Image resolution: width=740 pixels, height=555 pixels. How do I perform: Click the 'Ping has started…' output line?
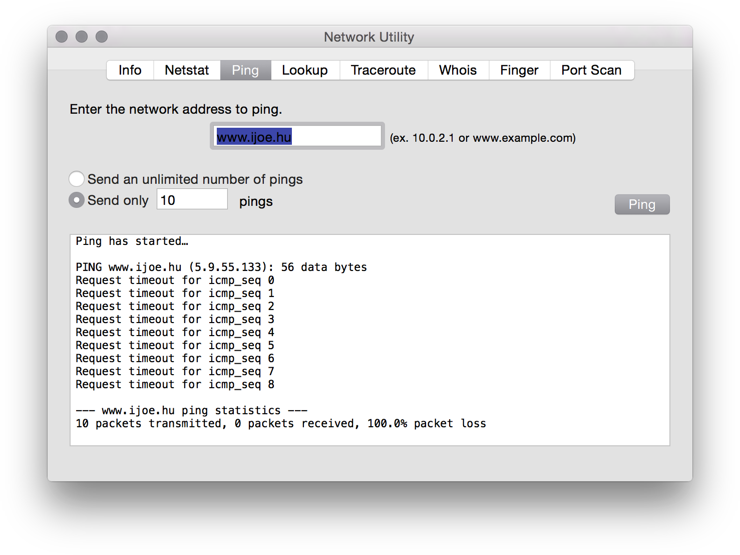click(132, 241)
